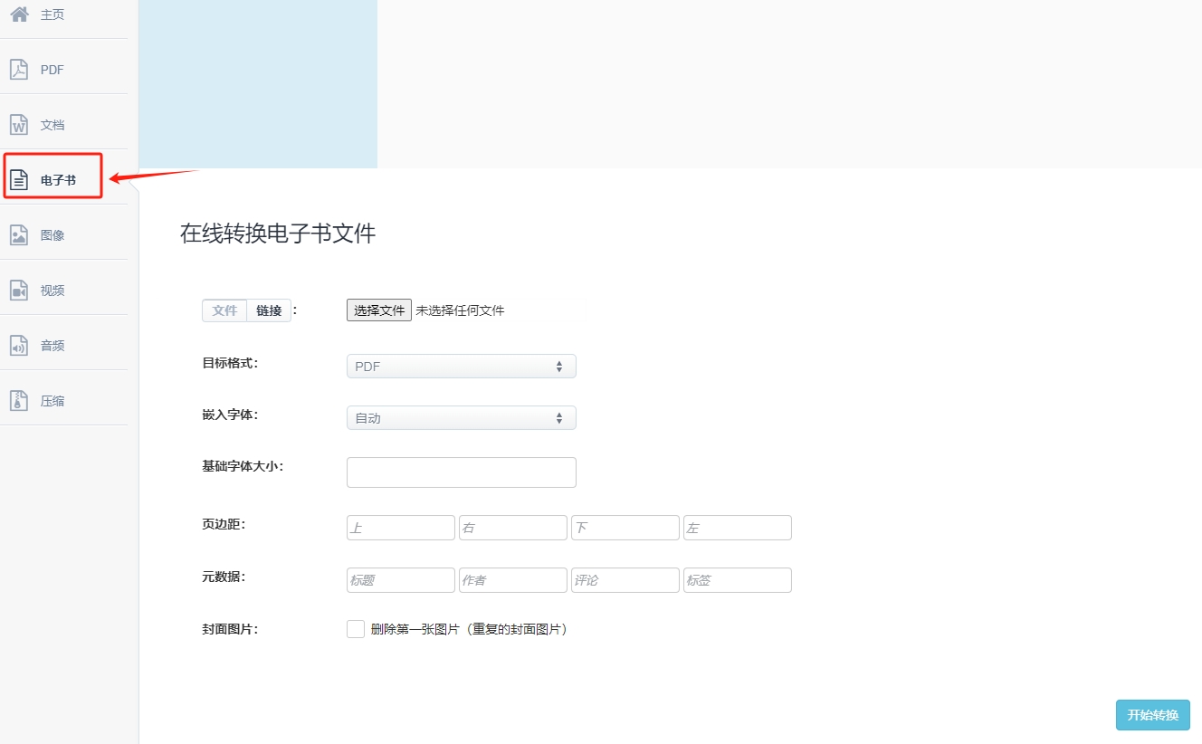The width and height of the screenshot is (1202, 744).
Task: Click the 选择文件 button
Action: 379,310
